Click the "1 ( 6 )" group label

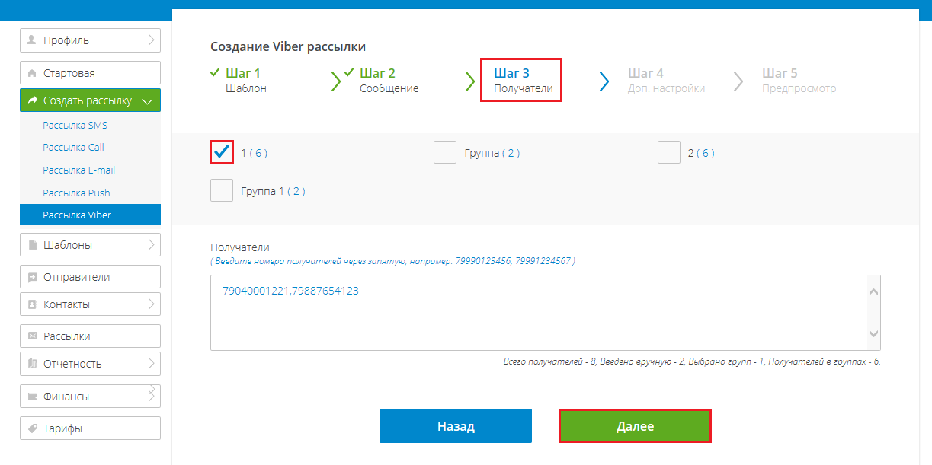[254, 153]
